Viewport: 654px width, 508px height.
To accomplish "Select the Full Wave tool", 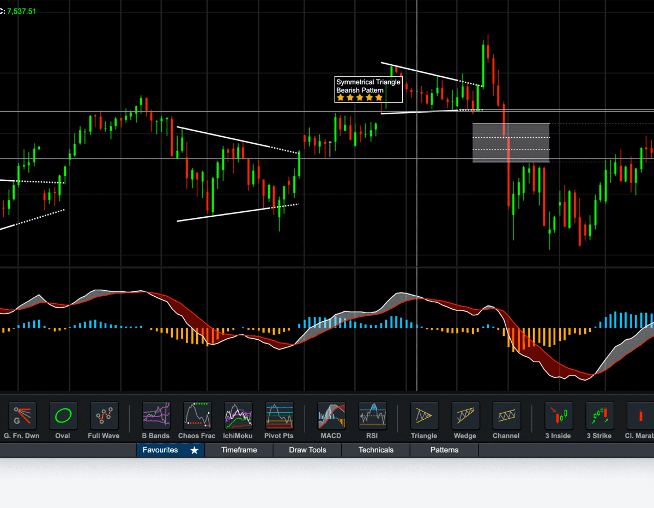I will click(104, 417).
